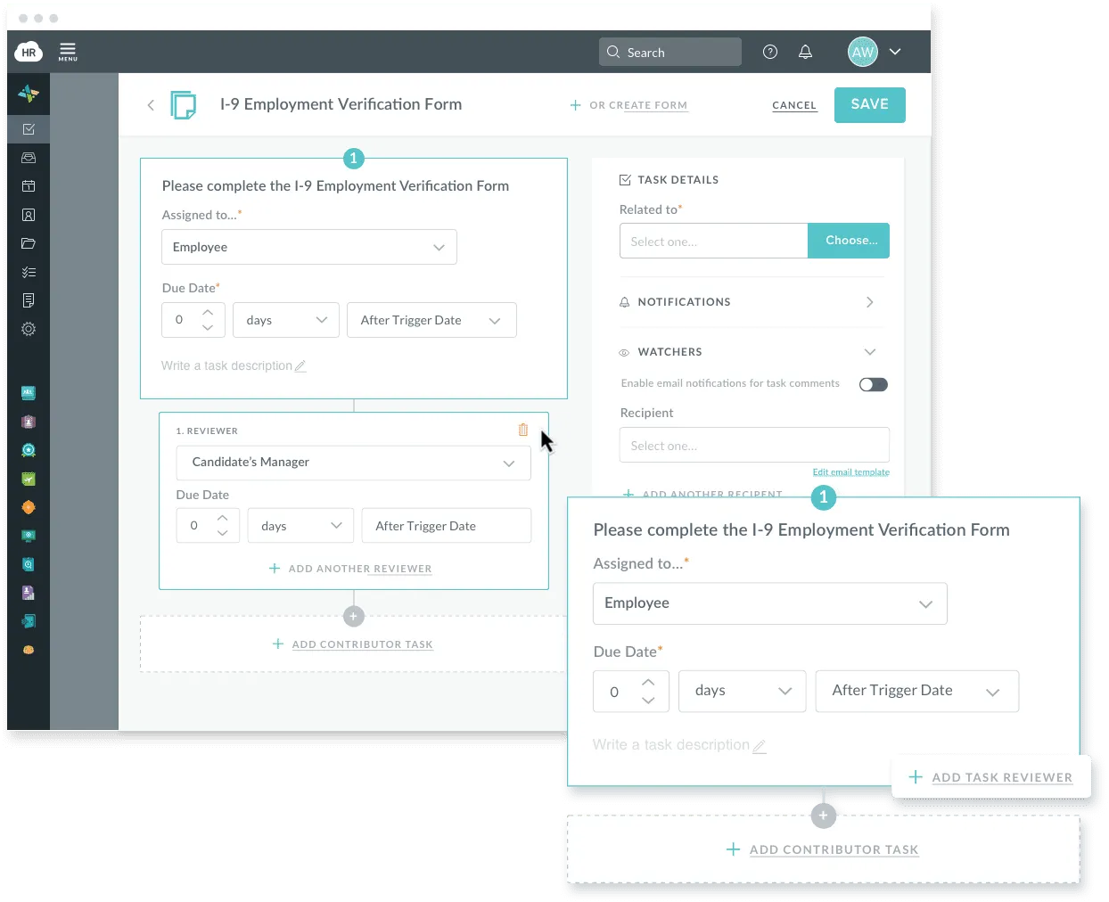This screenshot has height=902, width=1109.
Task: Click Write a task description in main card
Action: click(234, 365)
